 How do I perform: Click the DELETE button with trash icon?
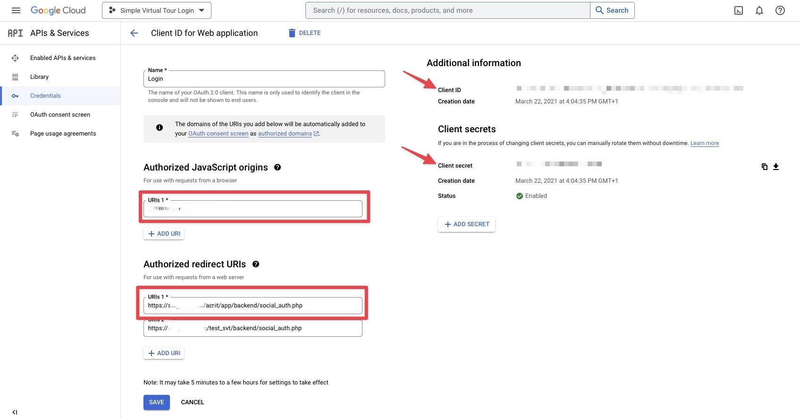(305, 33)
